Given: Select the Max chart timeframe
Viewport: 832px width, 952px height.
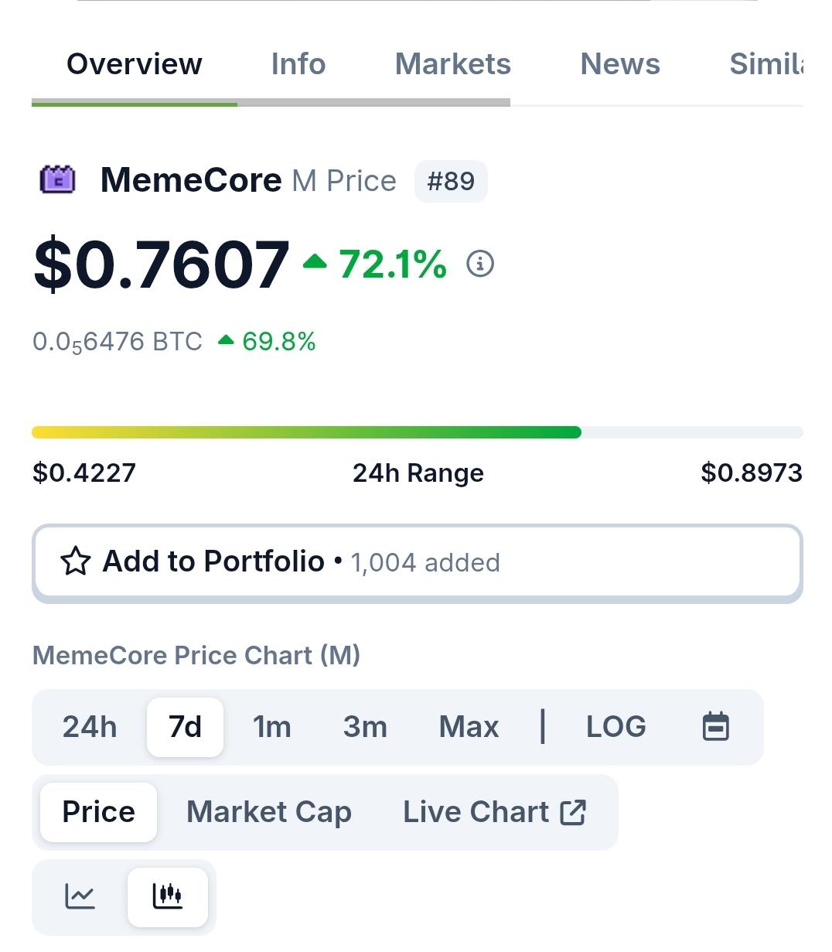Looking at the screenshot, I should coord(469,726).
